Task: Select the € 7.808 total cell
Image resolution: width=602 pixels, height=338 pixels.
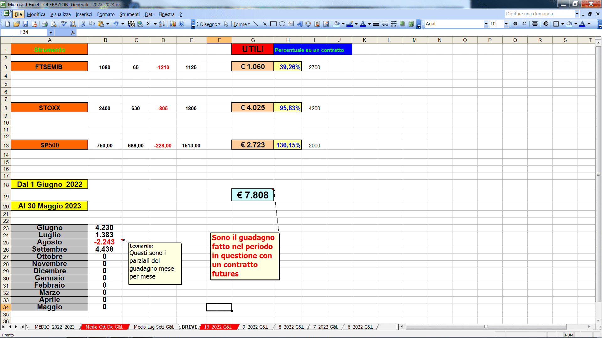Action: (x=252, y=195)
